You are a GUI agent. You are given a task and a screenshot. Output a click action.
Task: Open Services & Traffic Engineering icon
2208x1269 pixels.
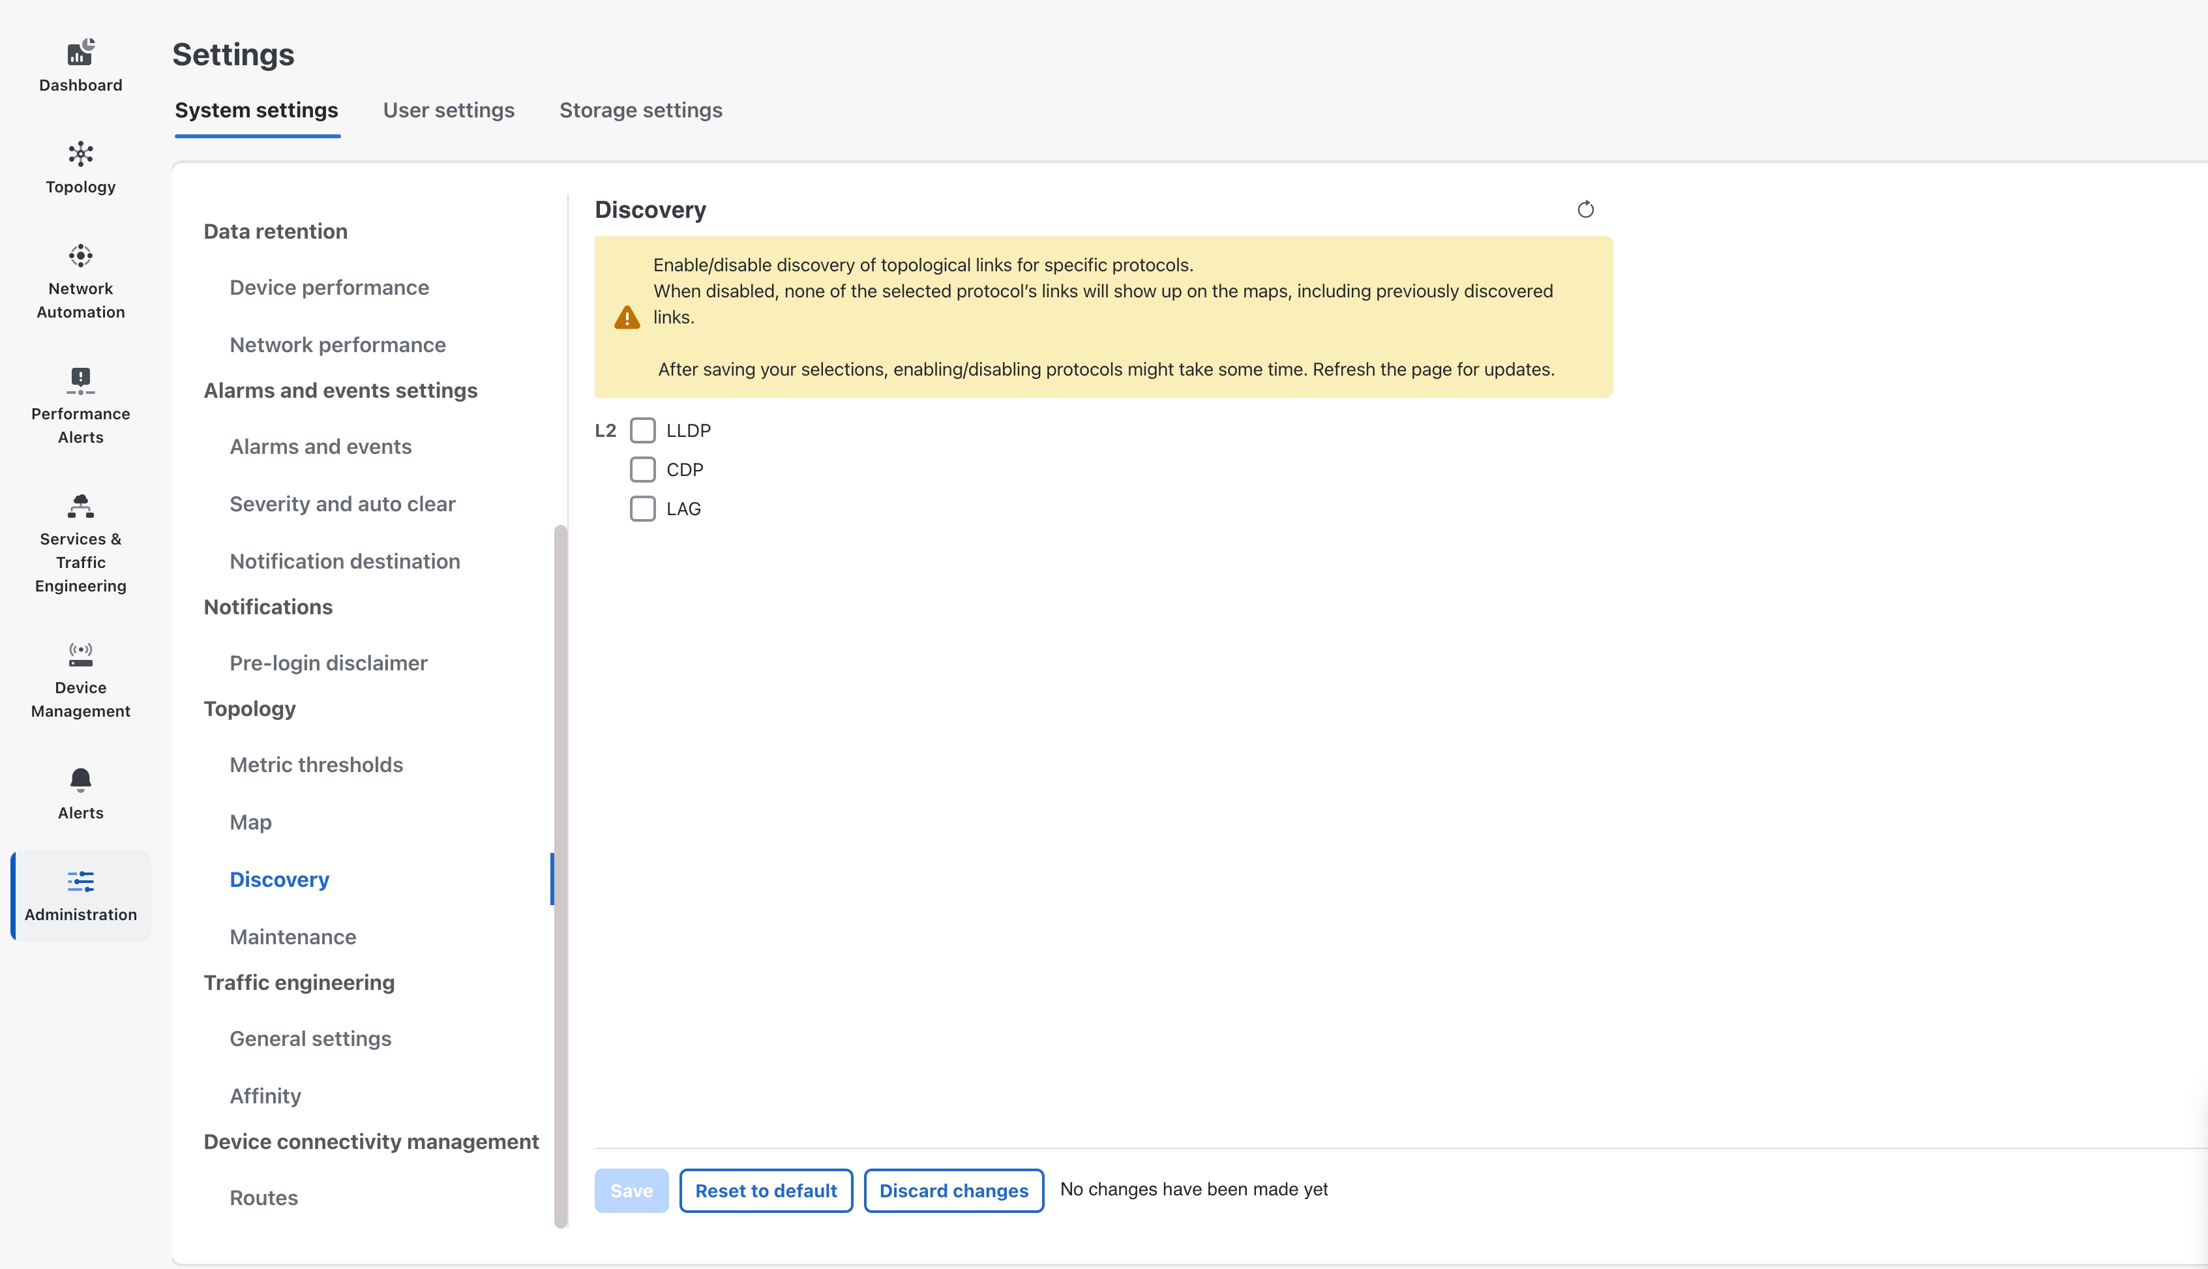pos(80,507)
